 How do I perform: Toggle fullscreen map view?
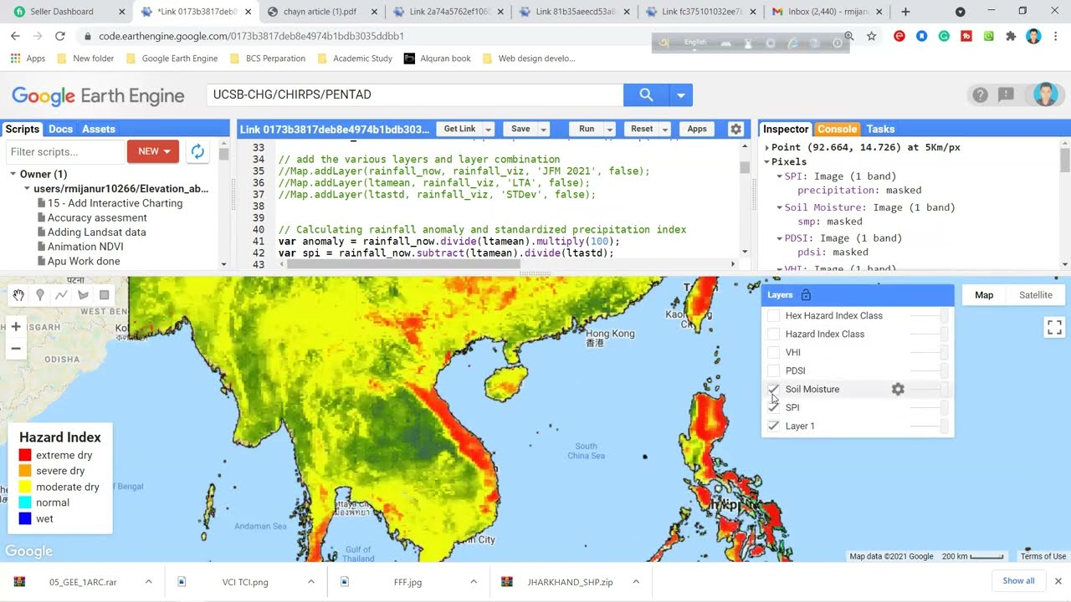click(1054, 327)
